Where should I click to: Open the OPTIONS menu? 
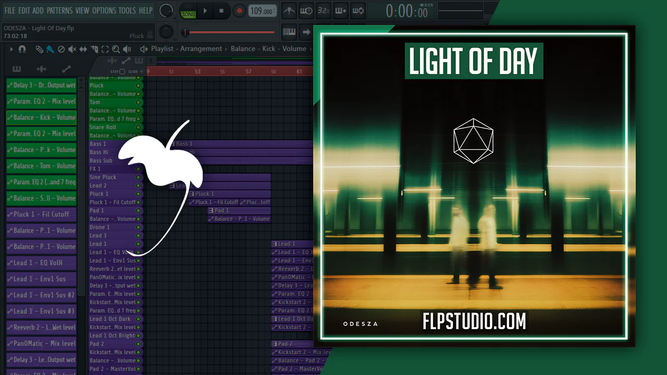point(104,10)
